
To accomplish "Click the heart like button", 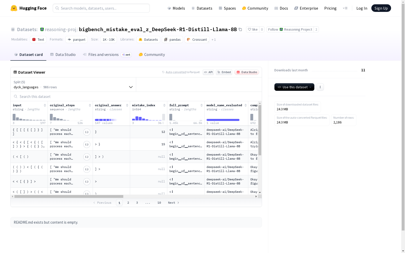I will tap(253, 29).
